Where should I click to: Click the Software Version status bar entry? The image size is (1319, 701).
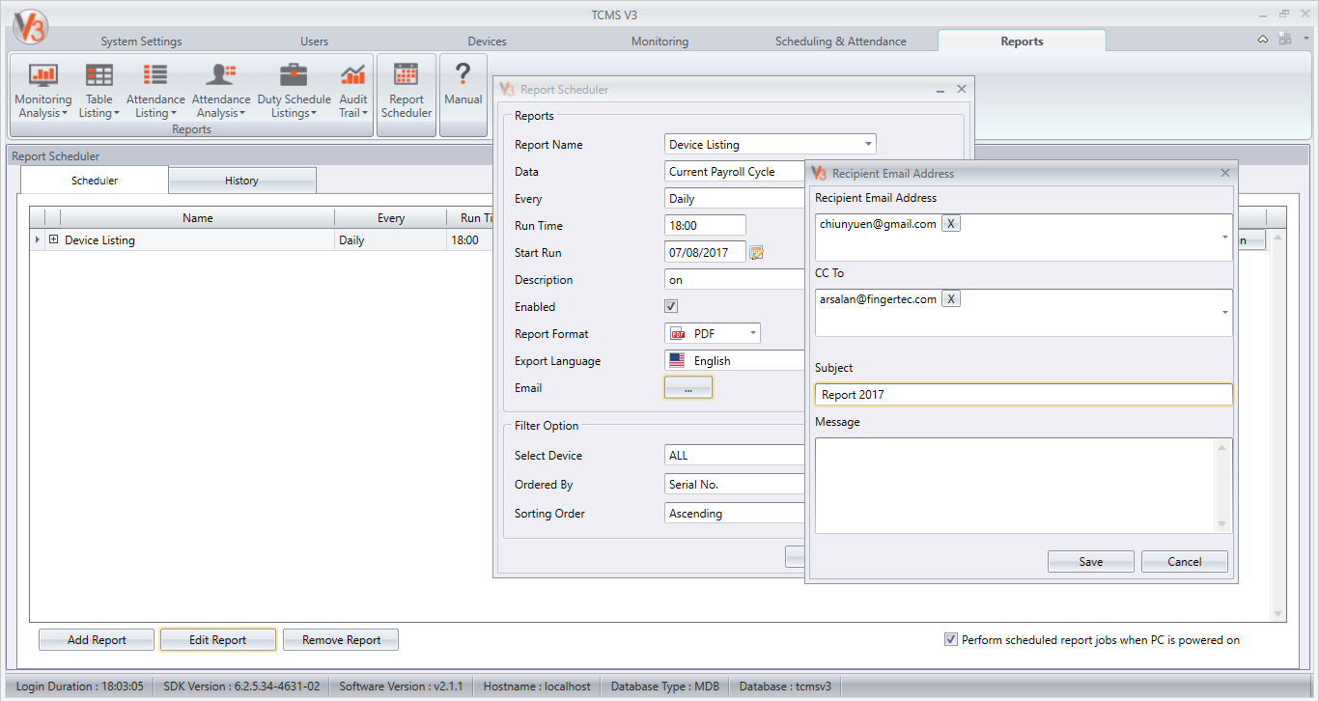[x=400, y=687]
